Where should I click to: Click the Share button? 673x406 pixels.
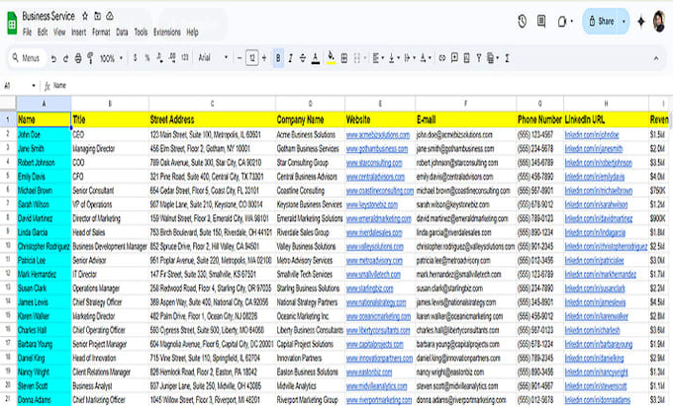click(x=601, y=21)
